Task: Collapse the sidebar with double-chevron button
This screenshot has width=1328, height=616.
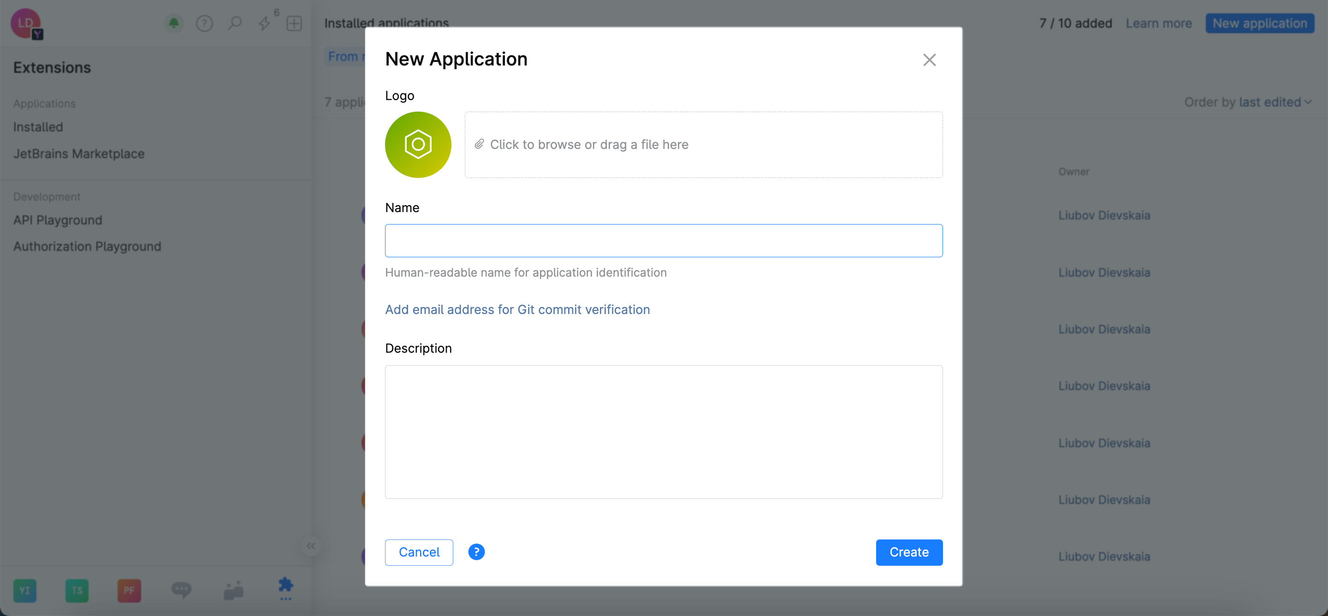Action: click(x=311, y=546)
